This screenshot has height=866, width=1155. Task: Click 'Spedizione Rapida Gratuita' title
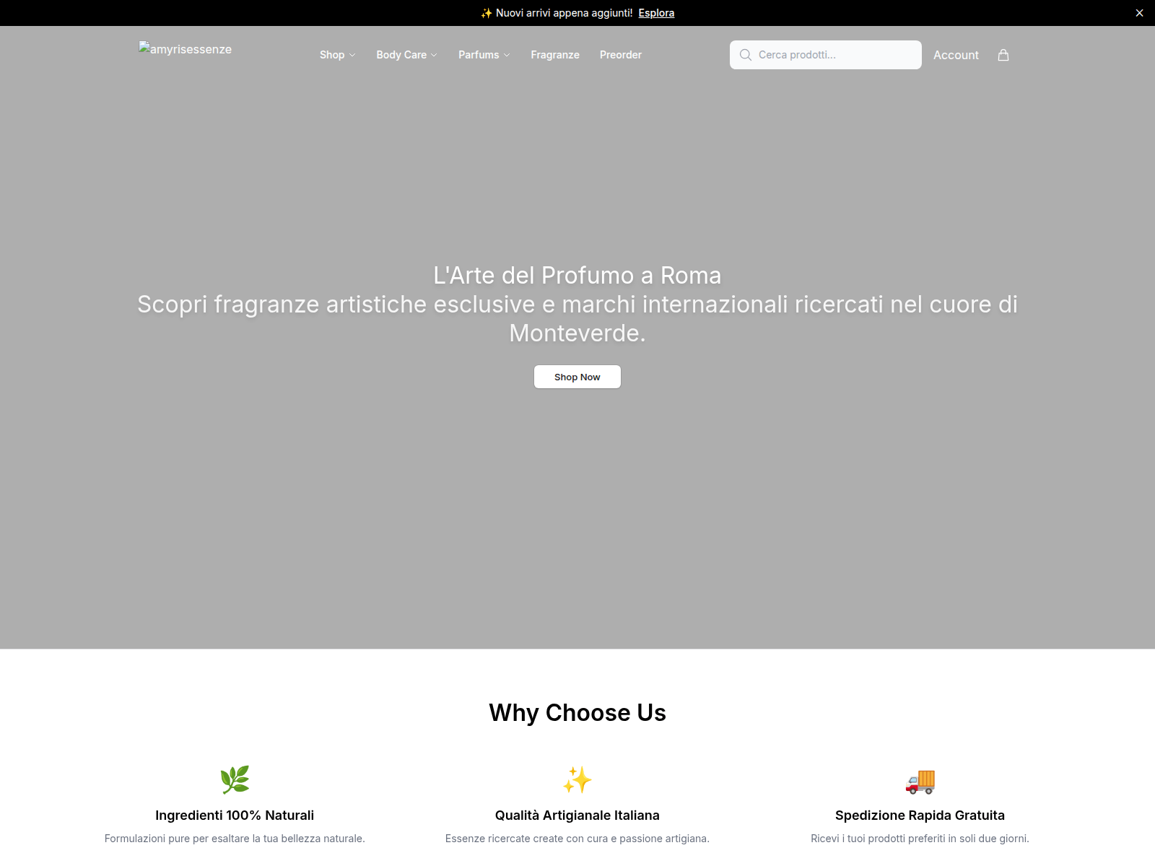(920, 815)
